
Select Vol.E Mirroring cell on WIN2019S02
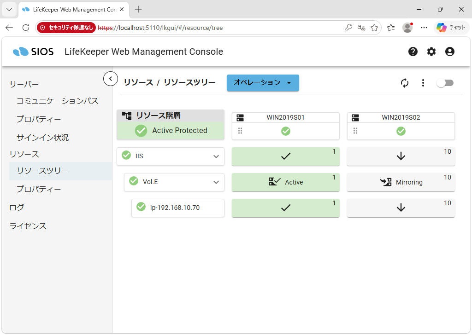coord(401,182)
